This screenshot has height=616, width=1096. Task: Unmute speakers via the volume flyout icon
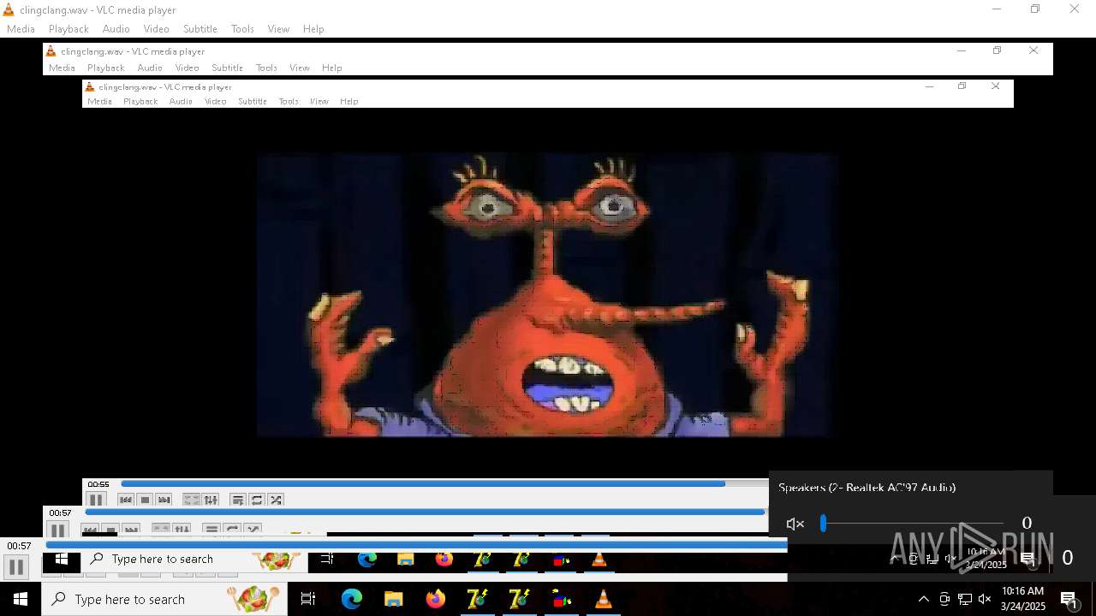(x=795, y=524)
